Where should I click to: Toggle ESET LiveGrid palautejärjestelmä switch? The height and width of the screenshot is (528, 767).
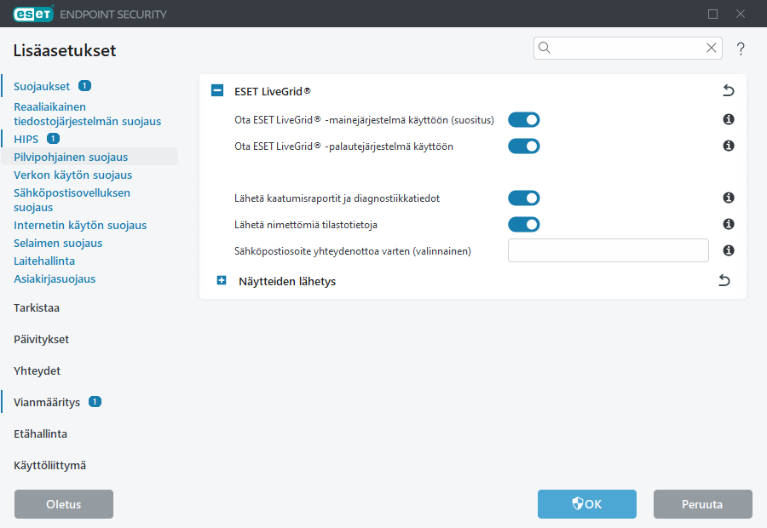(524, 146)
